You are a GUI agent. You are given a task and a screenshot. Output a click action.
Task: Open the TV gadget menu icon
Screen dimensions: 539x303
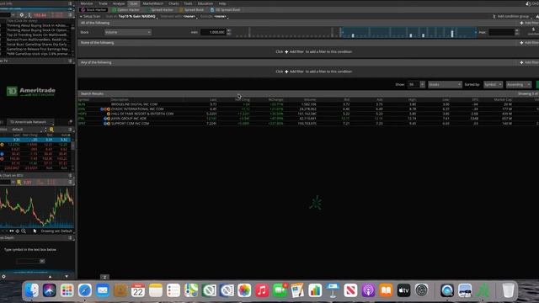[70, 61]
